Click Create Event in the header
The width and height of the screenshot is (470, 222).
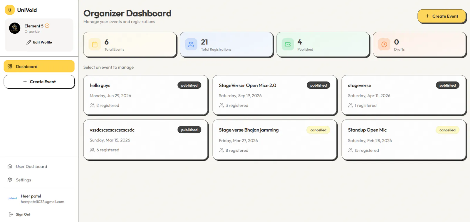(442, 16)
